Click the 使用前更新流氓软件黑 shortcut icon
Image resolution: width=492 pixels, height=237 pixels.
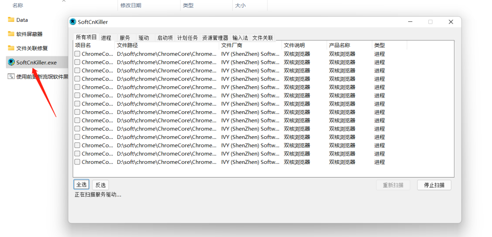(x=11, y=77)
